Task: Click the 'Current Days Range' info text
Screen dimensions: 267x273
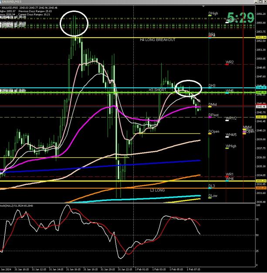Action: tap(34, 14)
